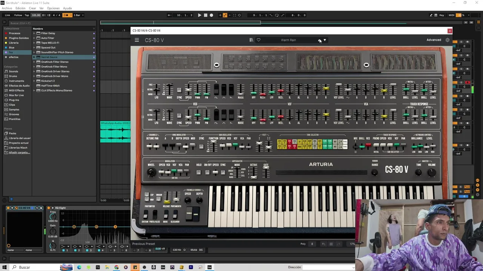Open the Archivo menu
This screenshot has width=483, height=271.
(x=7, y=8)
